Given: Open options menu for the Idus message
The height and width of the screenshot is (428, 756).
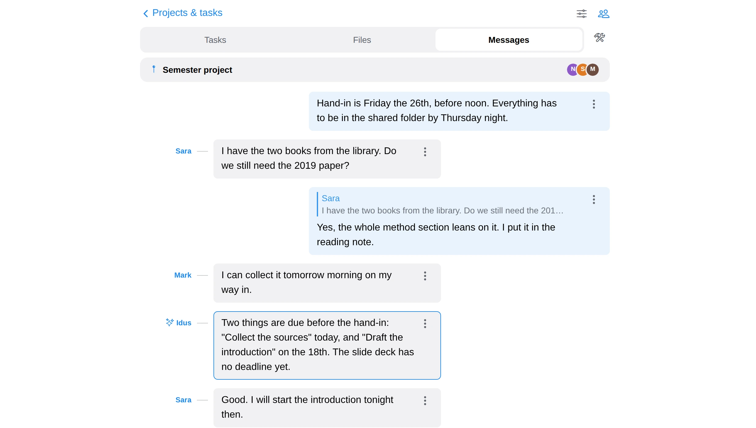Looking at the screenshot, I should (x=425, y=324).
